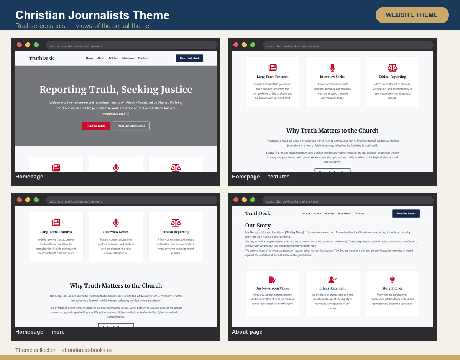Viewport: 460px width, 360px height.
Task: Click the Homepage — more caption label
Action: [40, 332]
